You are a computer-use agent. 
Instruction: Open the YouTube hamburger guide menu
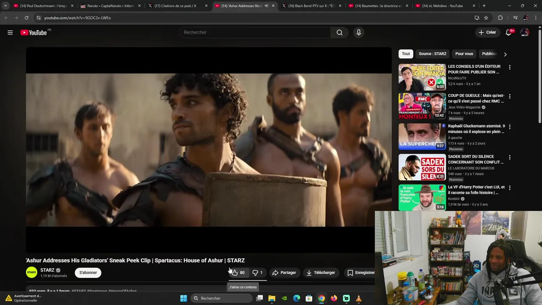coord(10,33)
